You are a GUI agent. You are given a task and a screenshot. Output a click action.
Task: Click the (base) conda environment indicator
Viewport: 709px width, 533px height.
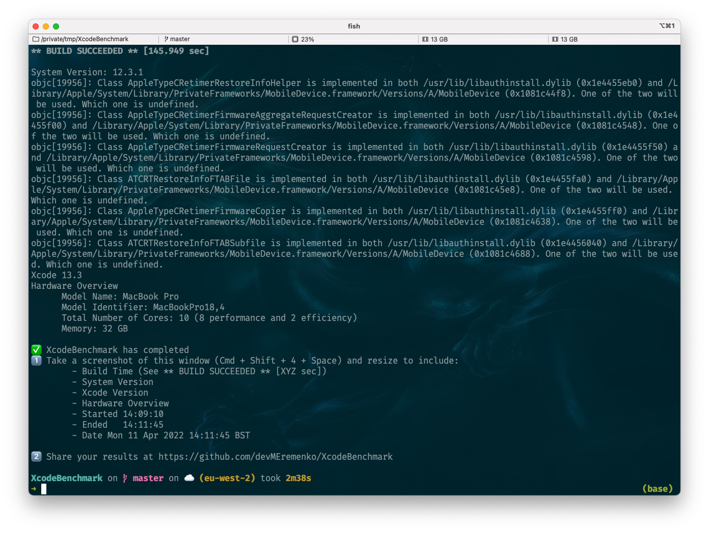658,488
